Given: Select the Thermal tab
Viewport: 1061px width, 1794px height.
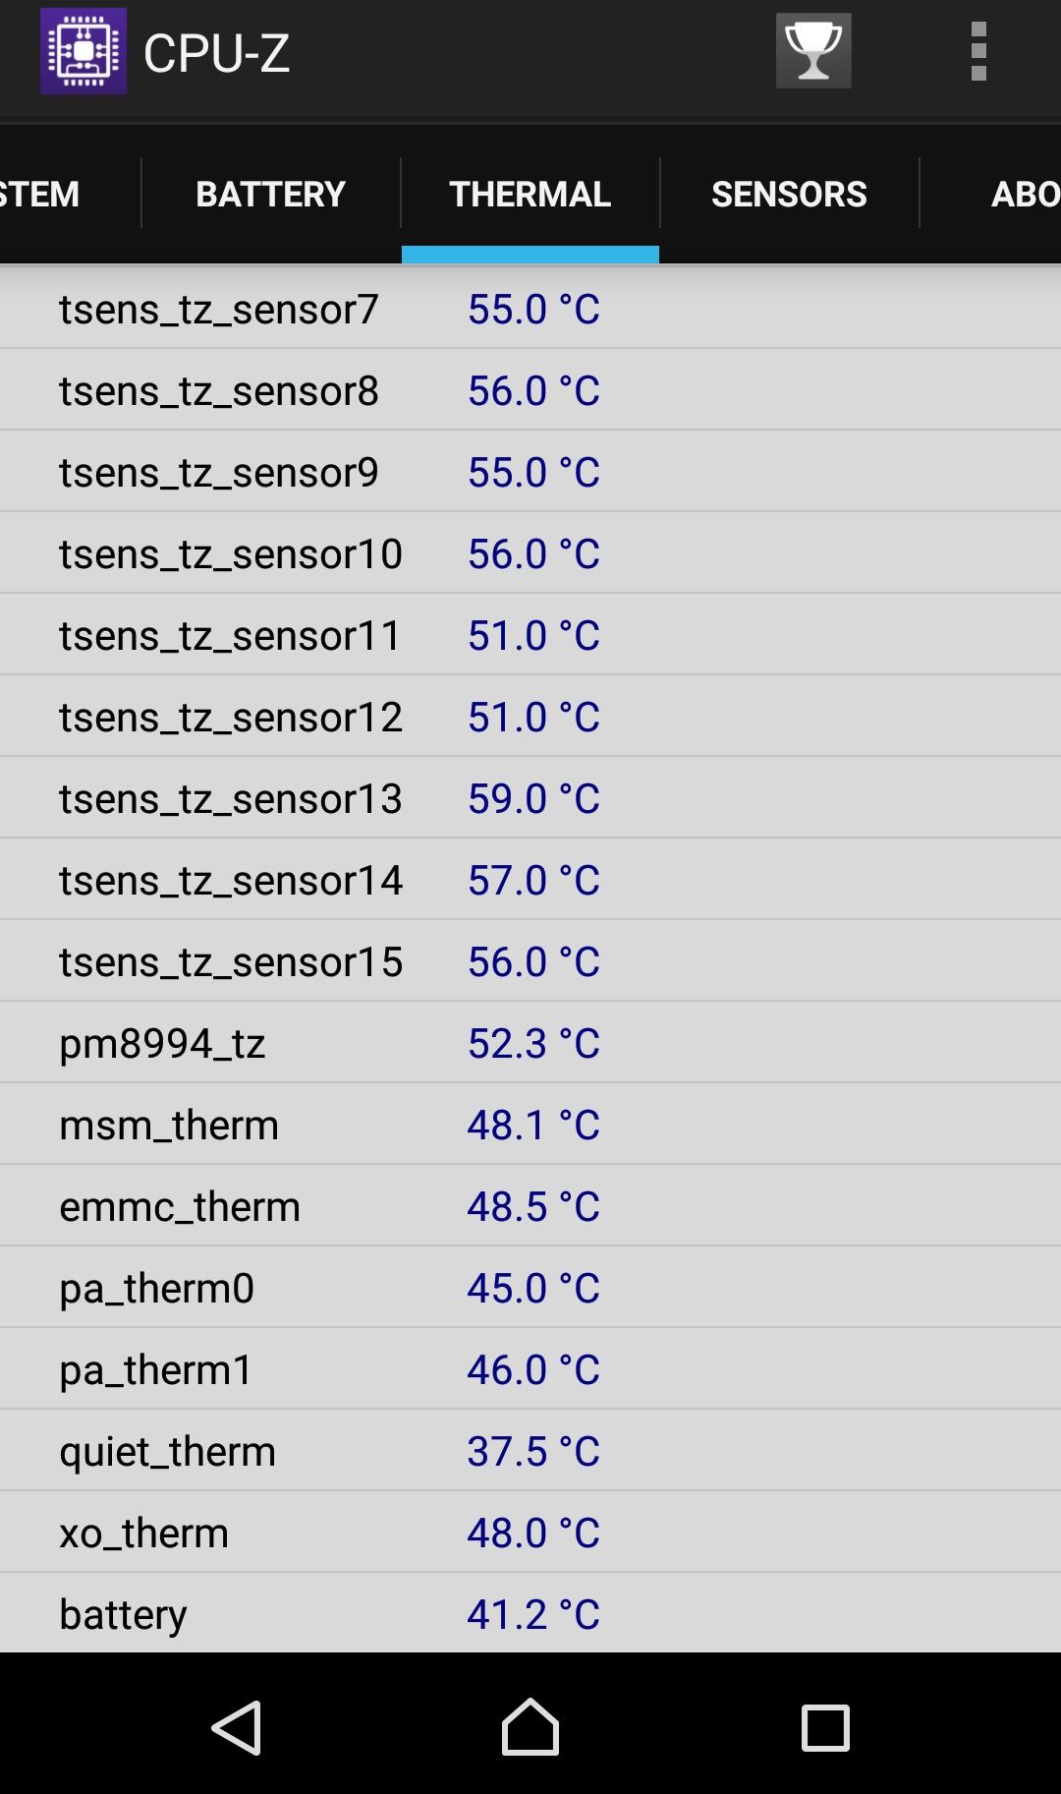Looking at the screenshot, I should pyautogui.click(x=530, y=194).
